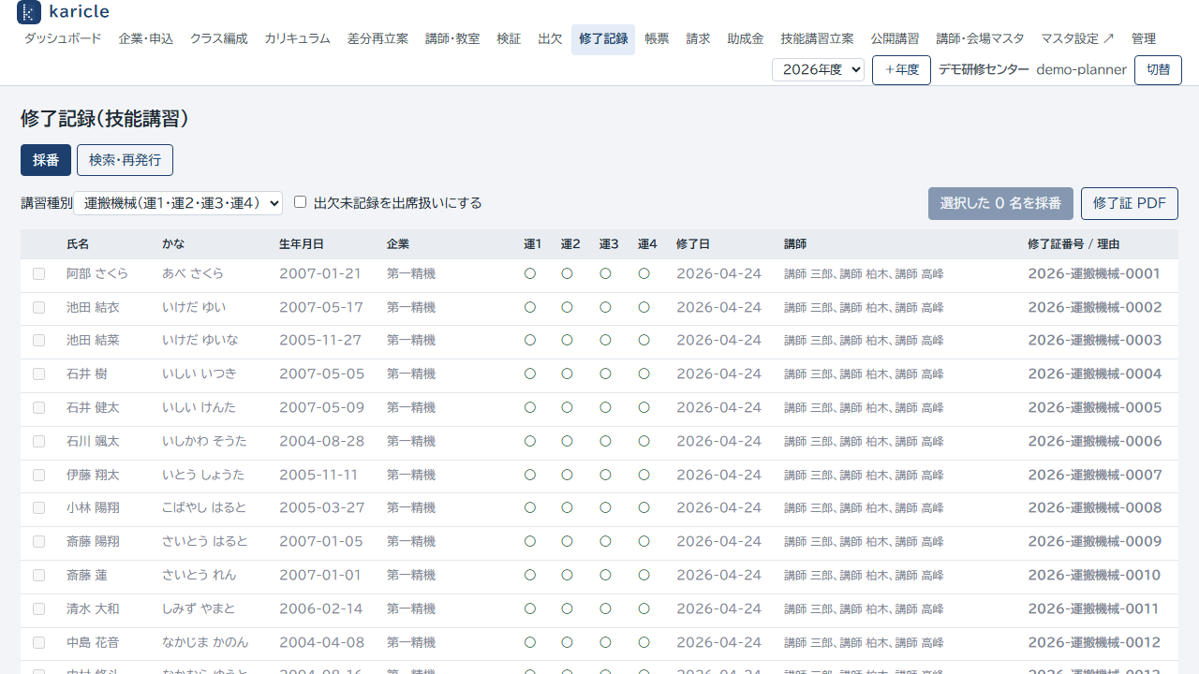The width and height of the screenshot is (1199, 674).
Task: Click certificate number 2026-運搬機械-0009
Action: [1094, 542]
